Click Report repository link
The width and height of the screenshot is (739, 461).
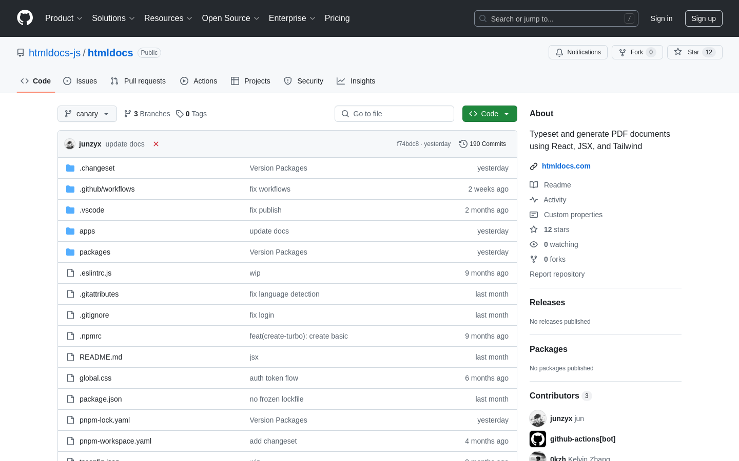point(557,274)
